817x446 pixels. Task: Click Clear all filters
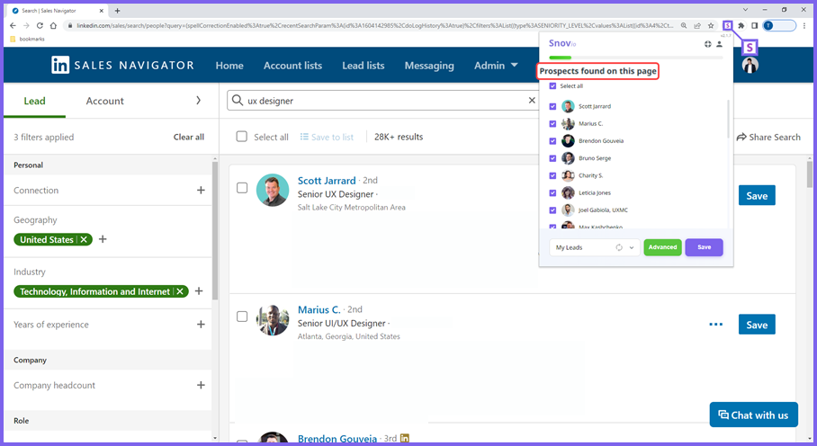pyautogui.click(x=189, y=137)
